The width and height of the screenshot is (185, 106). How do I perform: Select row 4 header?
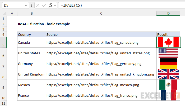(x=3, y=34)
